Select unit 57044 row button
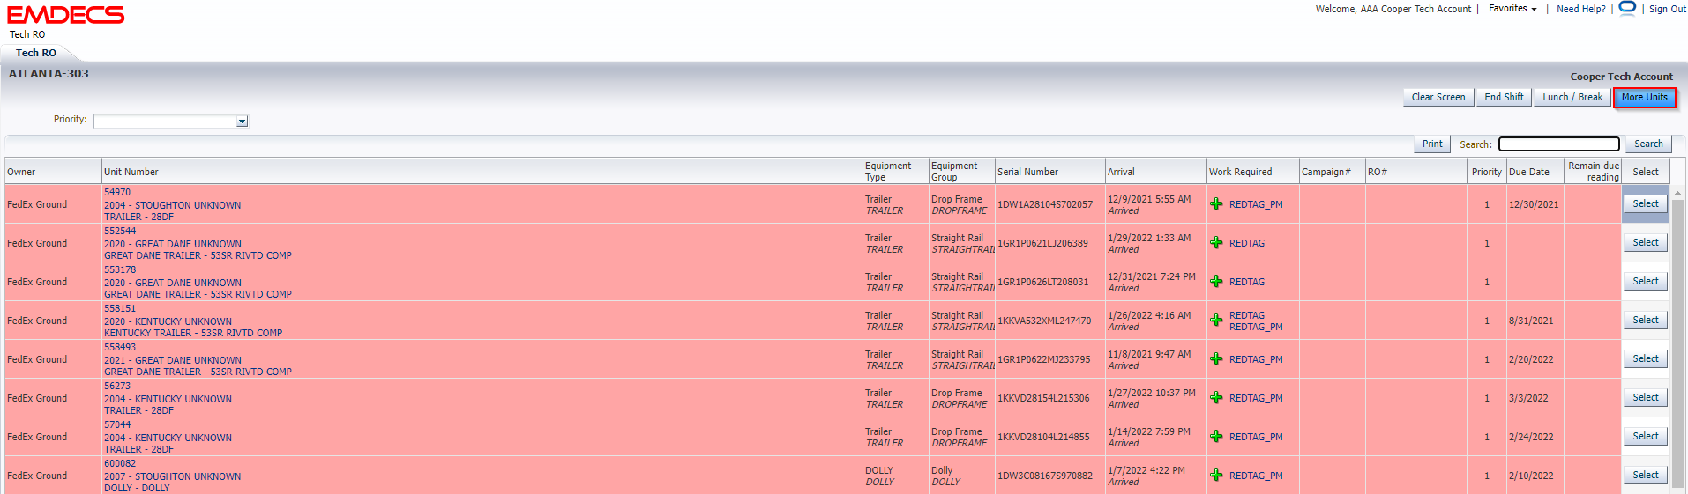The width and height of the screenshot is (1688, 494). point(1645,437)
